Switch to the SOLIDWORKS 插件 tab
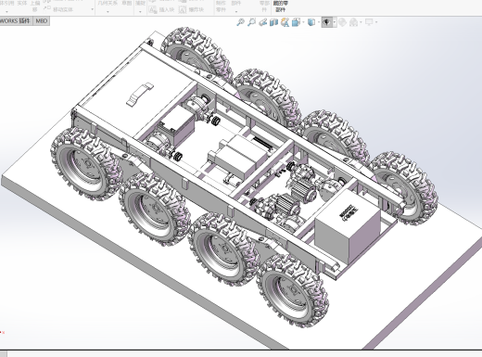 pyautogui.click(x=16, y=21)
